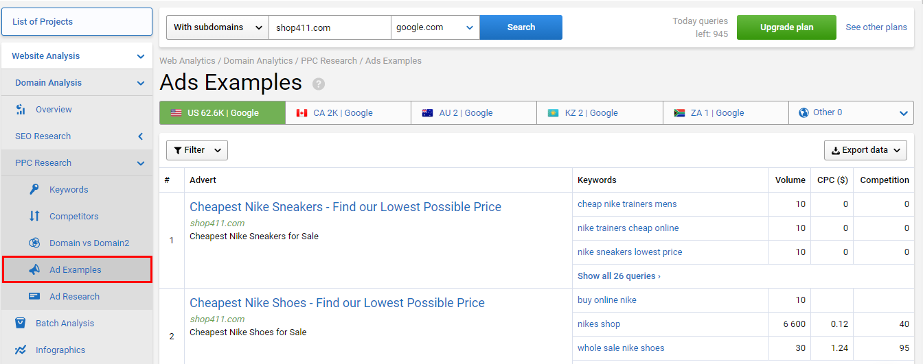Screen dimensions: 923x364
Task: Click the blue Search button
Action: [521, 27]
